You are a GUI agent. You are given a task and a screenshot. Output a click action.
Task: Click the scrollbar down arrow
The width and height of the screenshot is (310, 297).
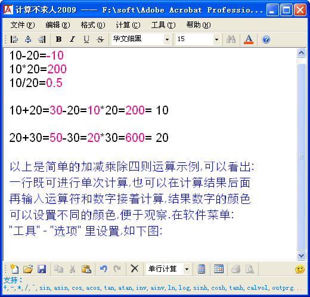302,255
